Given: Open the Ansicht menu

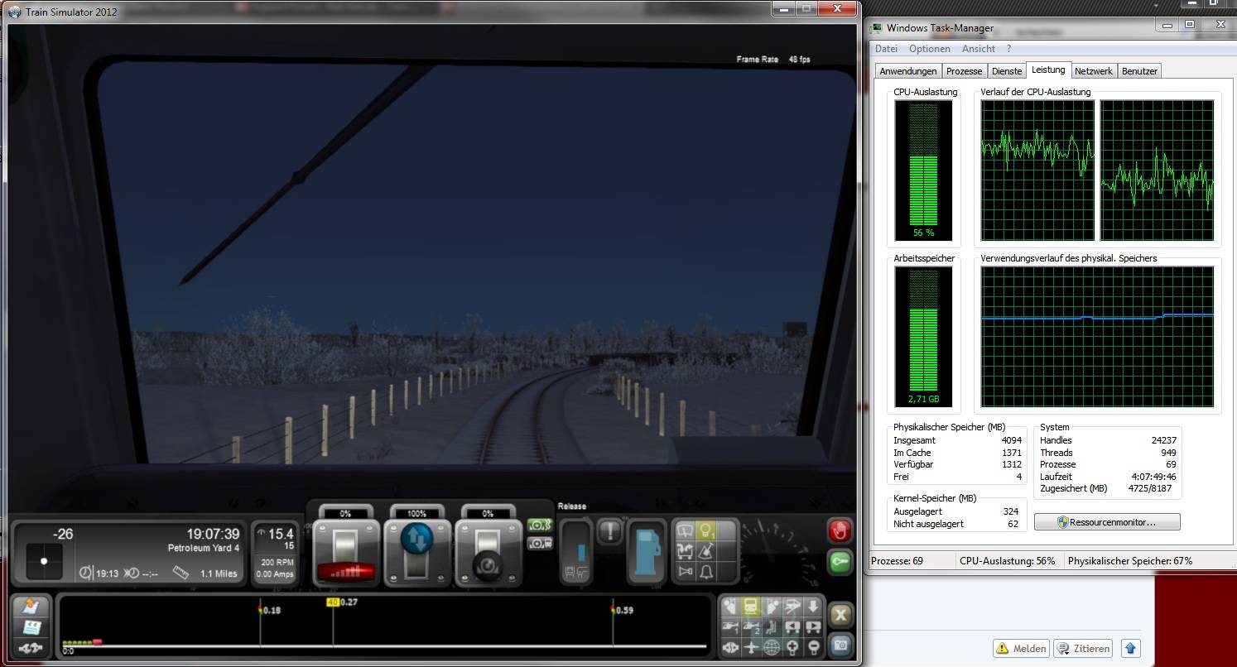Looking at the screenshot, I should coord(979,49).
